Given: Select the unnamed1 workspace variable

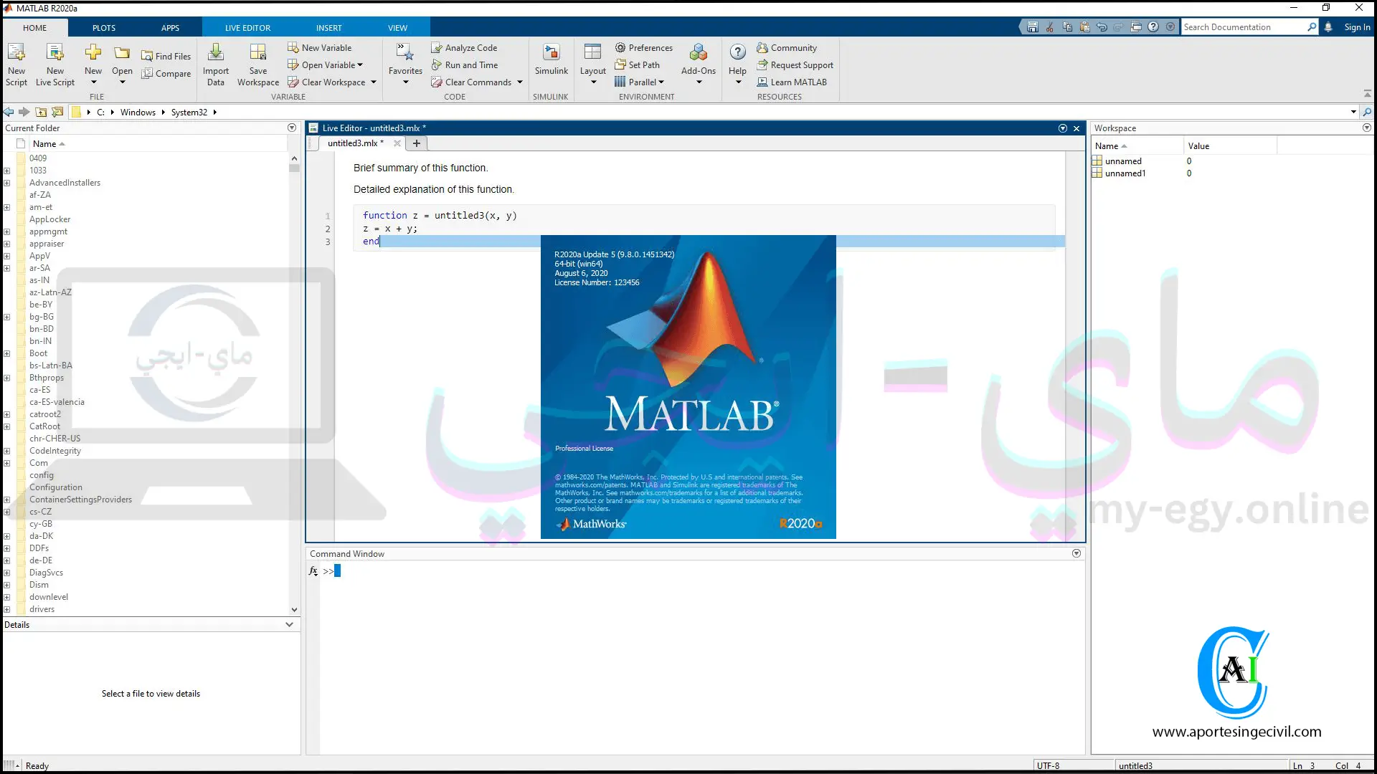Looking at the screenshot, I should [x=1125, y=173].
